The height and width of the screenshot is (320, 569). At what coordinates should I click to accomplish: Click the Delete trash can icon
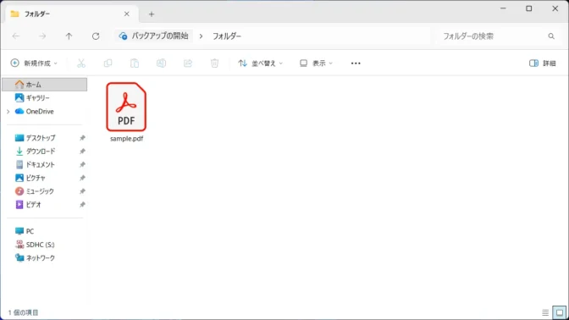[214, 63]
